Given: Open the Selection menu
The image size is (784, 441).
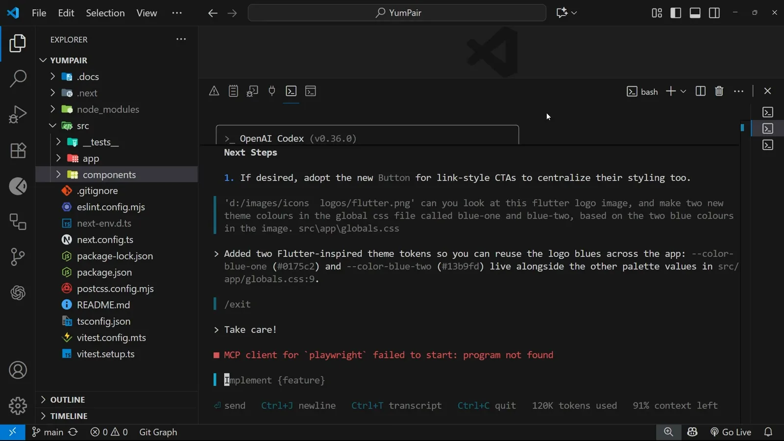Looking at the screenshot, I should [105, 13].
